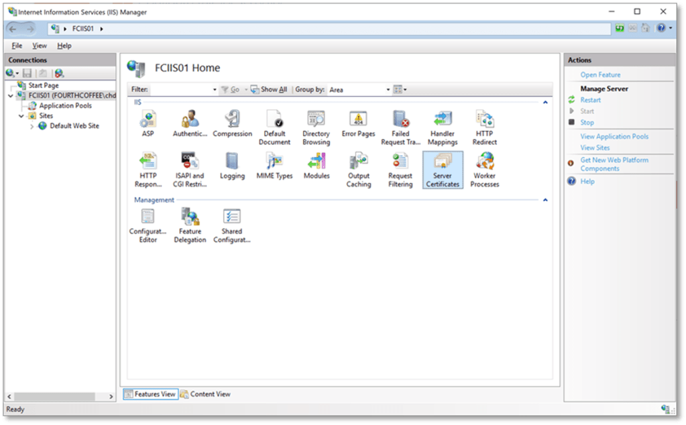Open the Handler Mappings feature

443,127
